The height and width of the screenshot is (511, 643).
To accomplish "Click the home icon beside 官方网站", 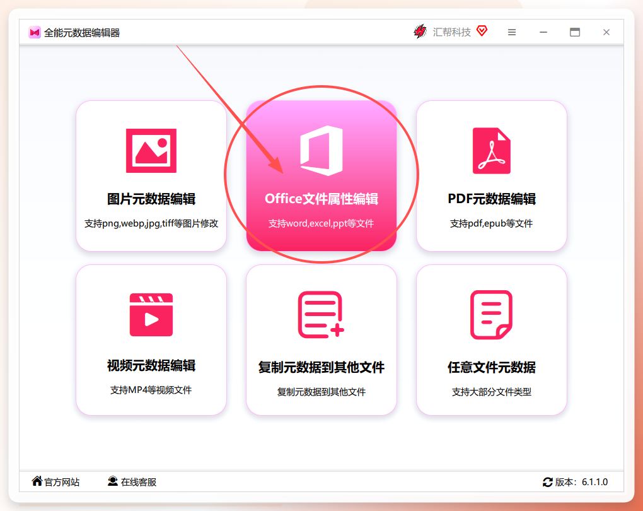I will pyautogui.click(x=37, y=481).
